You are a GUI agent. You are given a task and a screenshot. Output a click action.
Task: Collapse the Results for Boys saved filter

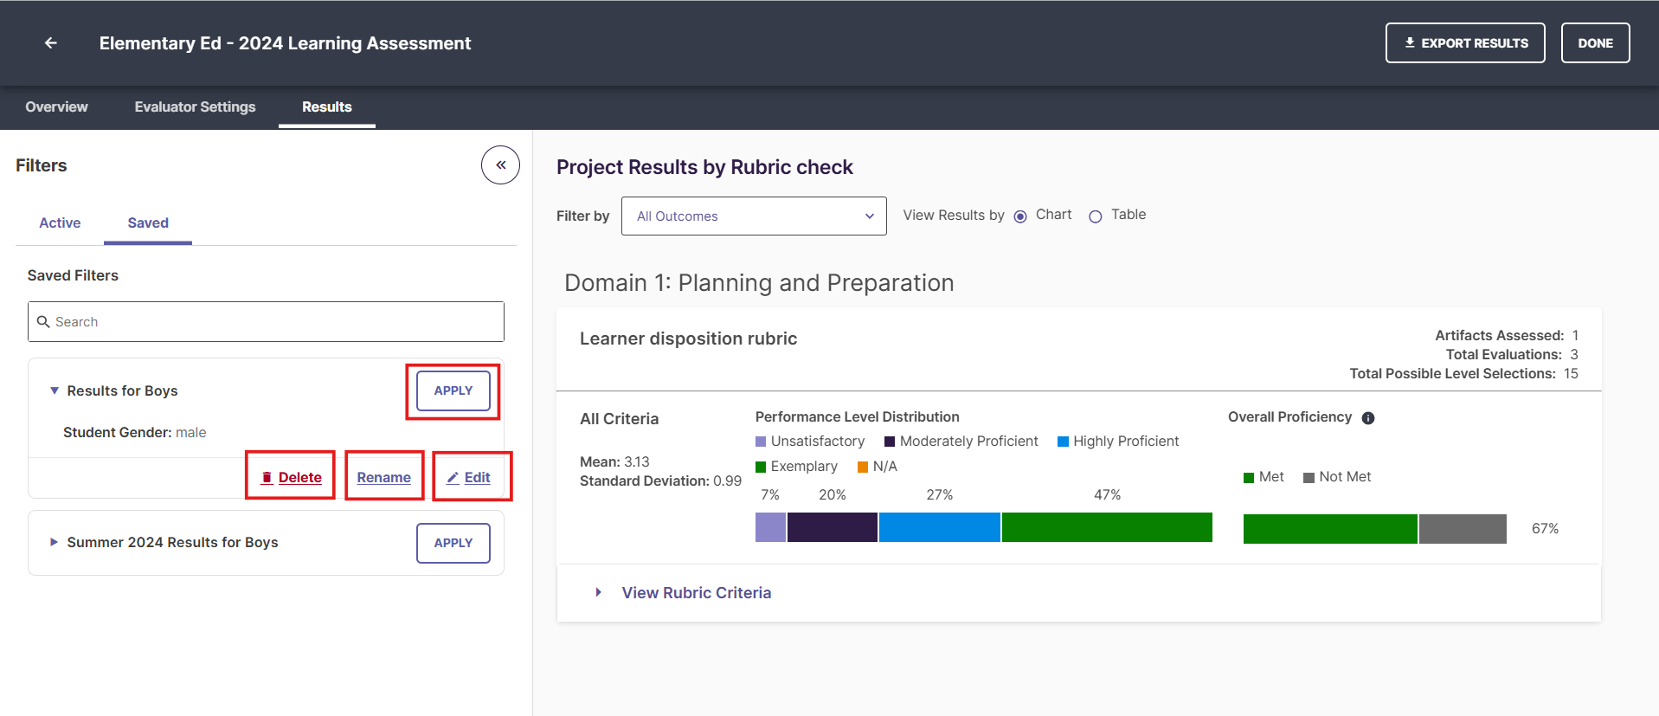[55, 390]
